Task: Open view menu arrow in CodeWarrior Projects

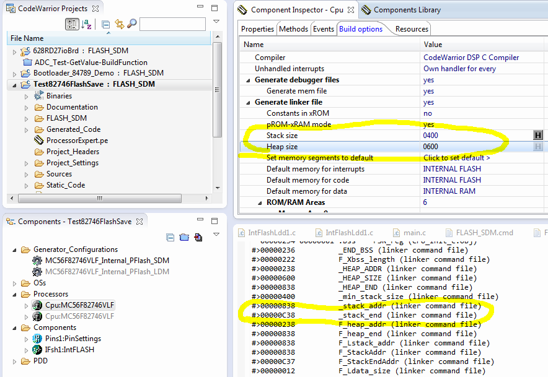Action: coord(216,21)
